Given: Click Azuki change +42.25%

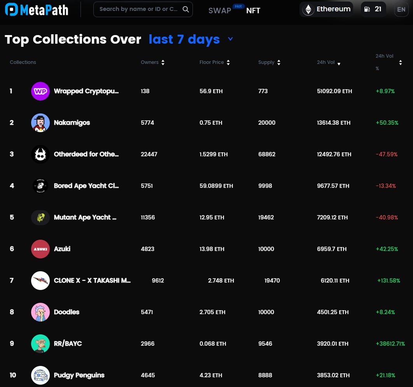Looking at the screenshot, I should pos(387,249).
